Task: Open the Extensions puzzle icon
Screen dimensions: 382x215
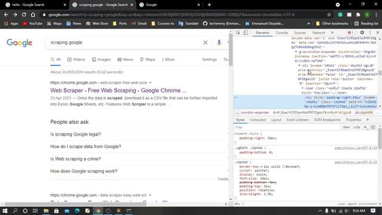Action: click(358, 14)
